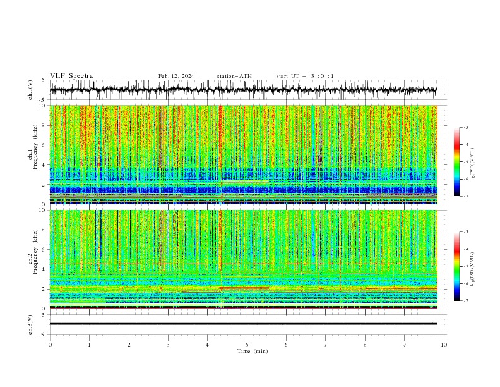Click the "-7" tick on ch.2 colorbar
The width and height of the screenshot is (500, 387).
point(466,301)
